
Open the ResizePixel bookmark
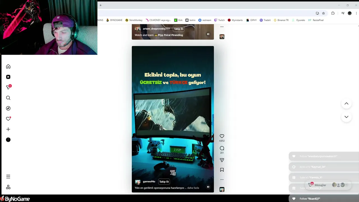316,20
